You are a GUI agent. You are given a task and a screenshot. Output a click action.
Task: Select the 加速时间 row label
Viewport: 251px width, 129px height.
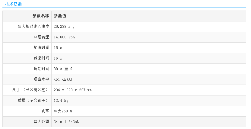(x=41, y=48)
